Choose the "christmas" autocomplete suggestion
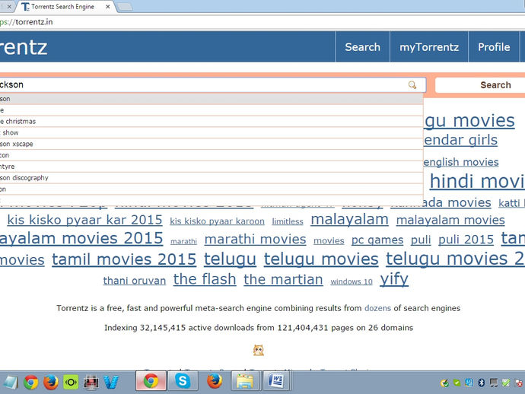This screenshot has height=394, width=525. click(x=212, y=121)
